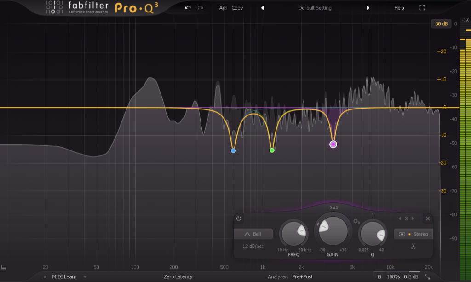Open the Bell filter shape dropdown
The height and width of the screenshot is (282, 471).
[x=253, y=234]
